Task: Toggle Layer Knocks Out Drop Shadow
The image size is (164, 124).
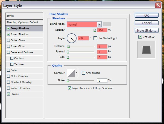Action: 69,88
